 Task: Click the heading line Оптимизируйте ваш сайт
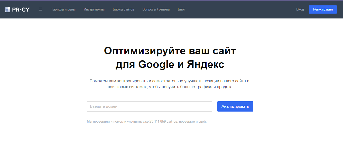pos(170,51)
